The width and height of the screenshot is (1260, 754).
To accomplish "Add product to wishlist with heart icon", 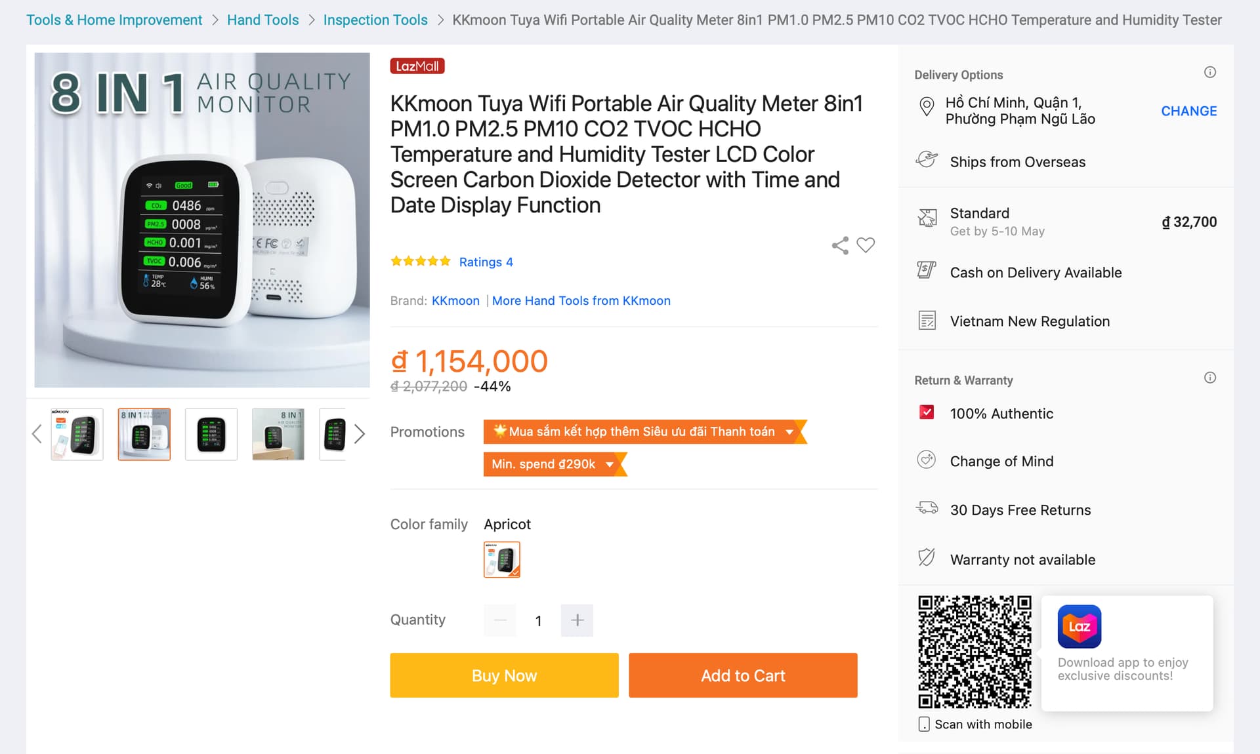I will (866, 245).
